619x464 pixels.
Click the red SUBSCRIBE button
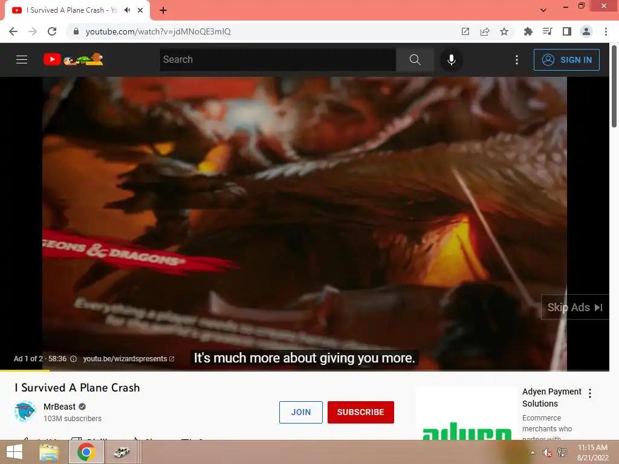coord(361,412)
